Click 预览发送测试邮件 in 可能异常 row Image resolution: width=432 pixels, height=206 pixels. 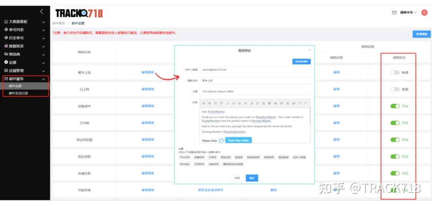[210, 190]
